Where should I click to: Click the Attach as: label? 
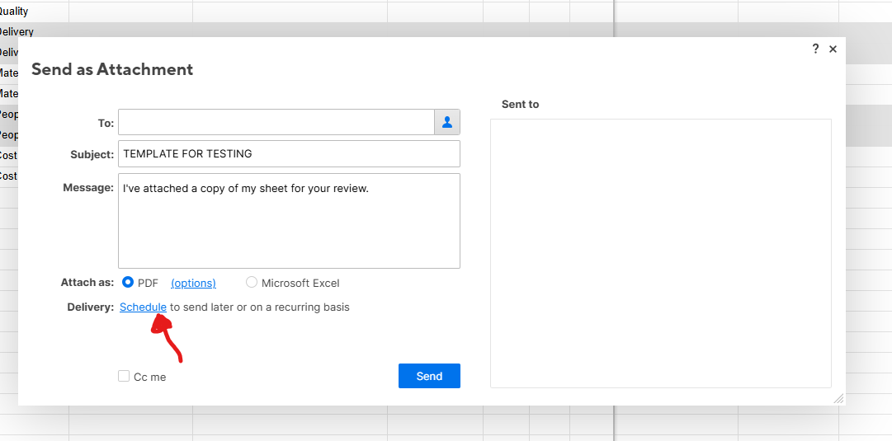pos(87,283)
